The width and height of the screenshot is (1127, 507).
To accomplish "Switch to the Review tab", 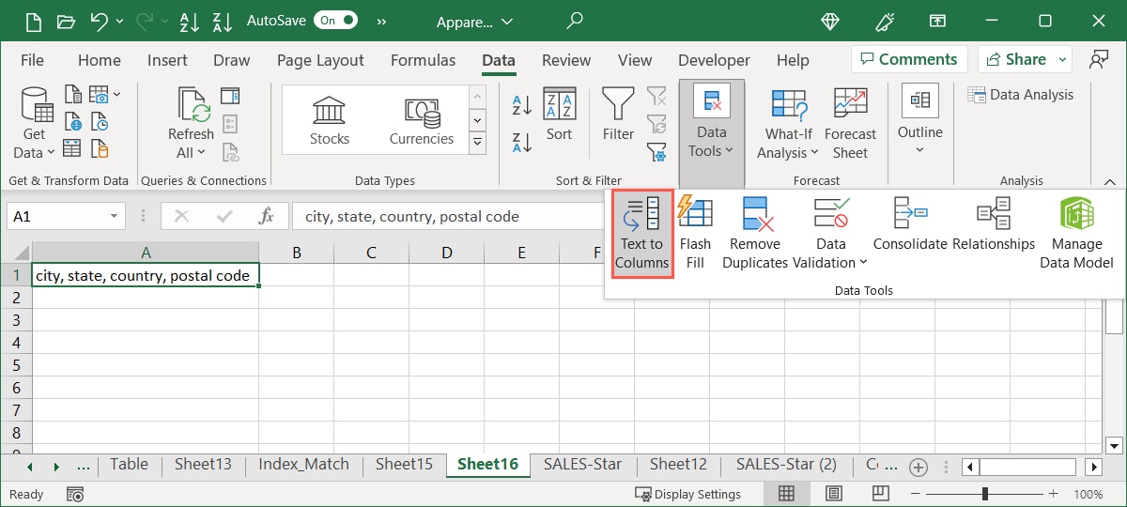I will (x=566, y=60).
